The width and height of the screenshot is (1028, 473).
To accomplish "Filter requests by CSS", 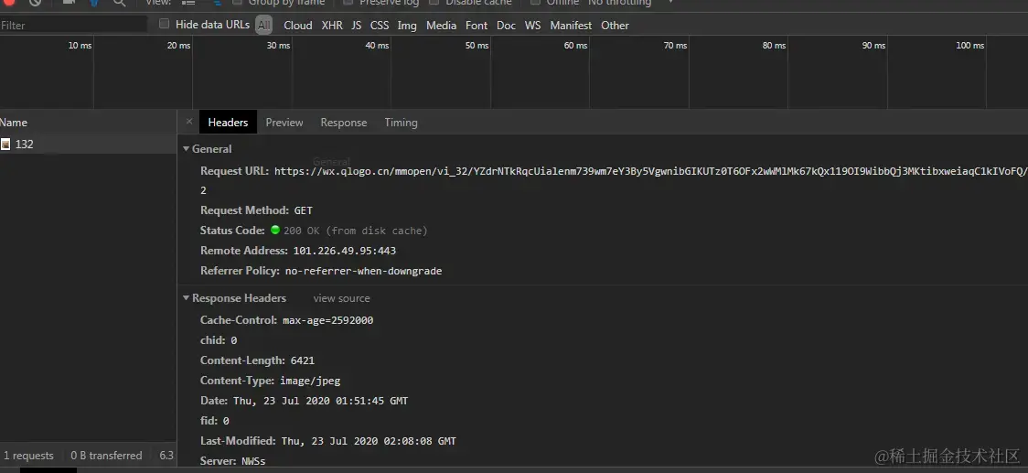I will tap(380, 25).
